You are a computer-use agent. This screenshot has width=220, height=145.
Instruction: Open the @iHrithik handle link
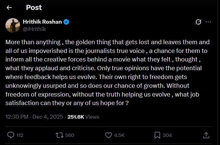[x=35, y=29]
